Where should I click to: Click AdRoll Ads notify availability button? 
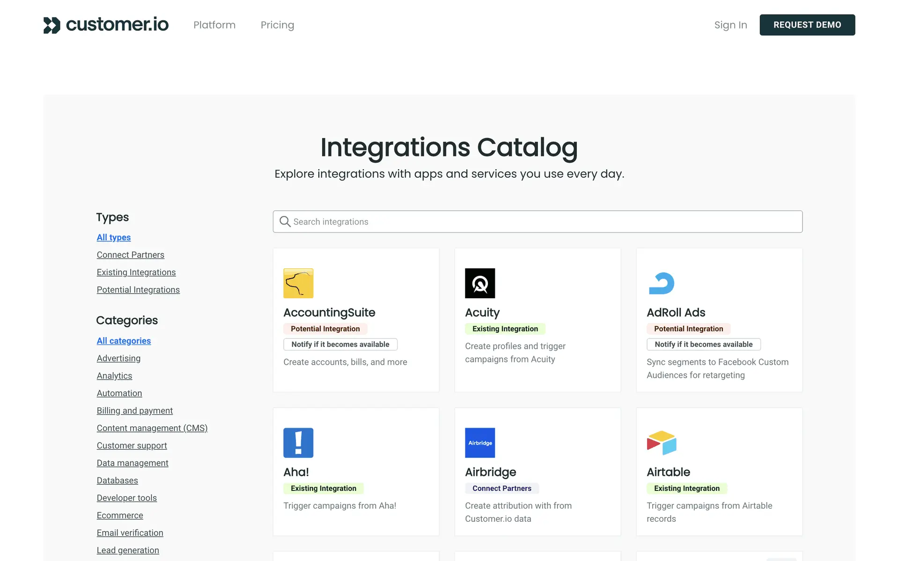703,345
